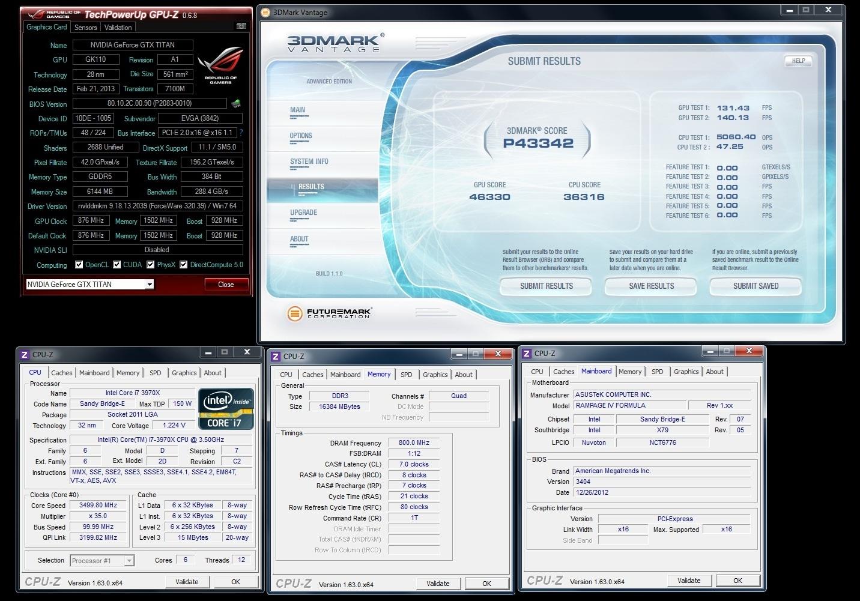
Task: Click the Subvendor EVGA (3842) field
Action: click(199, 118)
